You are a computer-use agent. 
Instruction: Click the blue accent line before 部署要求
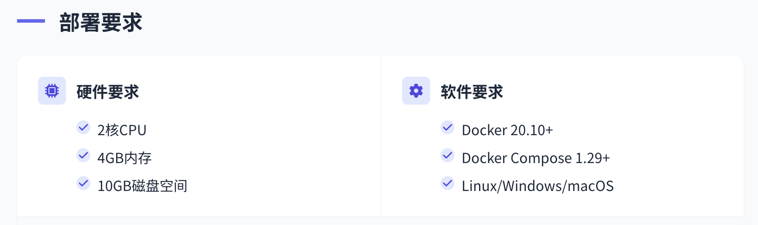click(x=31, y=20)
